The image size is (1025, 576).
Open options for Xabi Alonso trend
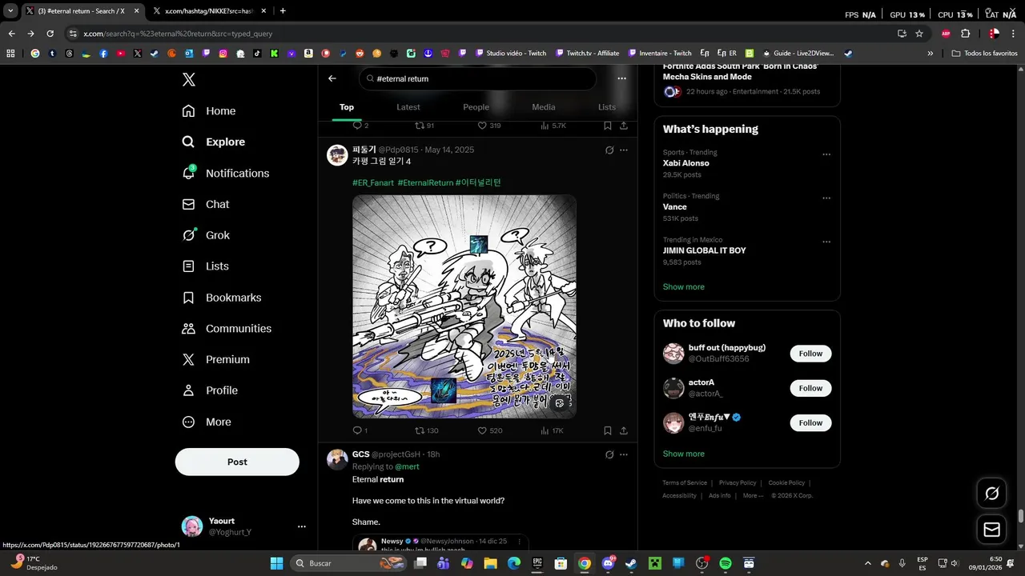click(826, 154)
